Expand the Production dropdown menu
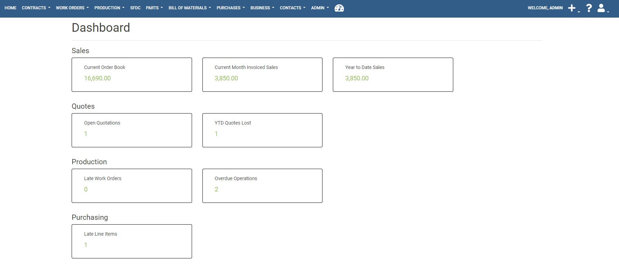This screenshot has width=619, height=266. [x=109, y=8]
